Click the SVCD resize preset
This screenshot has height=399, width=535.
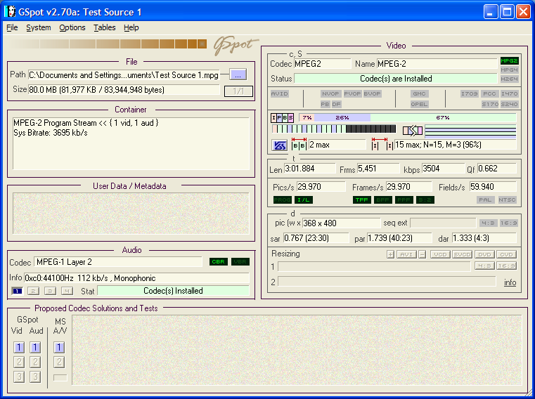coord(463,254)
